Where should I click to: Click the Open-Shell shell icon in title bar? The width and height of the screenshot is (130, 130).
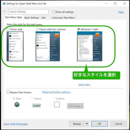[x=4, y=3]
